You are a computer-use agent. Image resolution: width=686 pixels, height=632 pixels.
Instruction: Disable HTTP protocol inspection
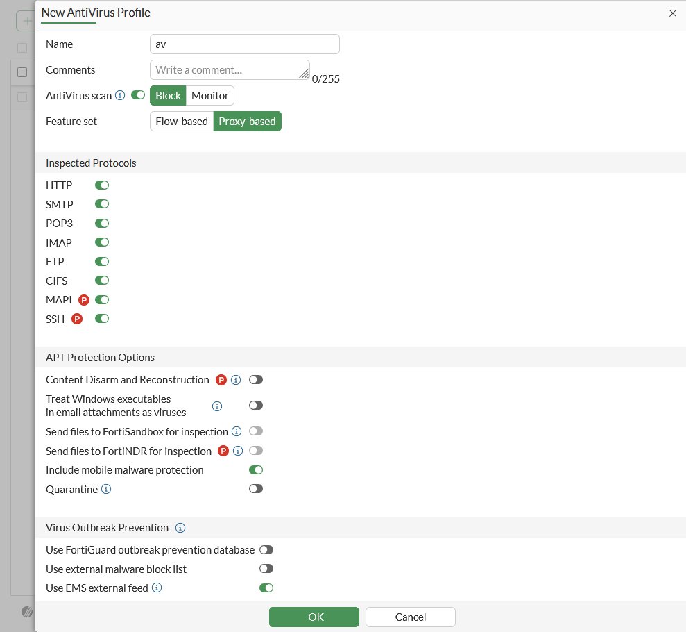pyautogui.click(x=102, y=185)
